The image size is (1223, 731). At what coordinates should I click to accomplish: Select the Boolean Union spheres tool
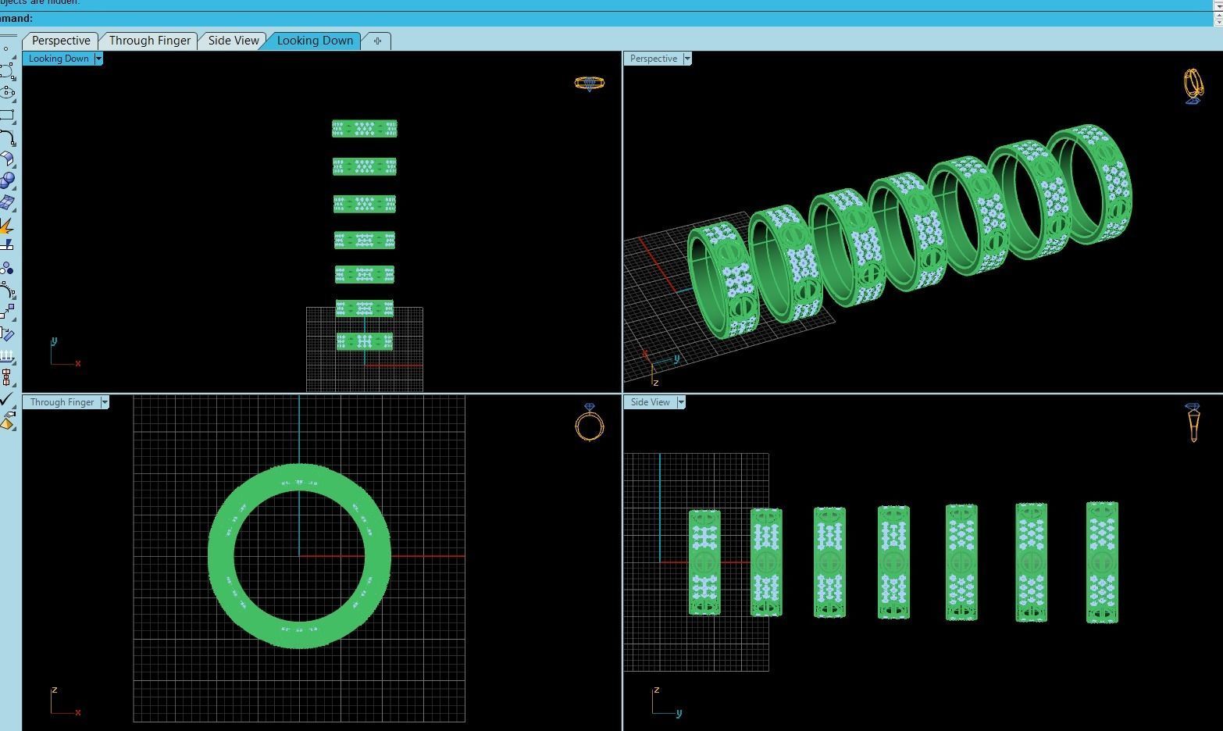tap(7, 180)
